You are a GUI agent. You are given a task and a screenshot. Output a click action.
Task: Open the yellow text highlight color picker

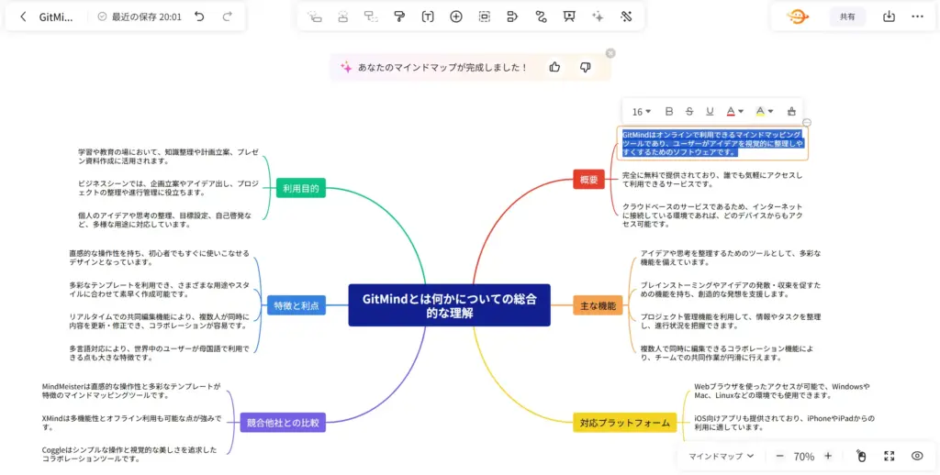point(764,112)
